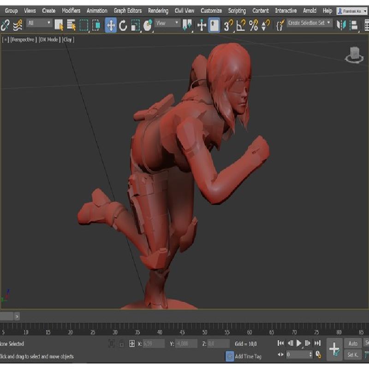Click the Unlink Selection chain icon
Image resolution: width=369 pixels, height=369 pixels.
click(x=5, y=25)
